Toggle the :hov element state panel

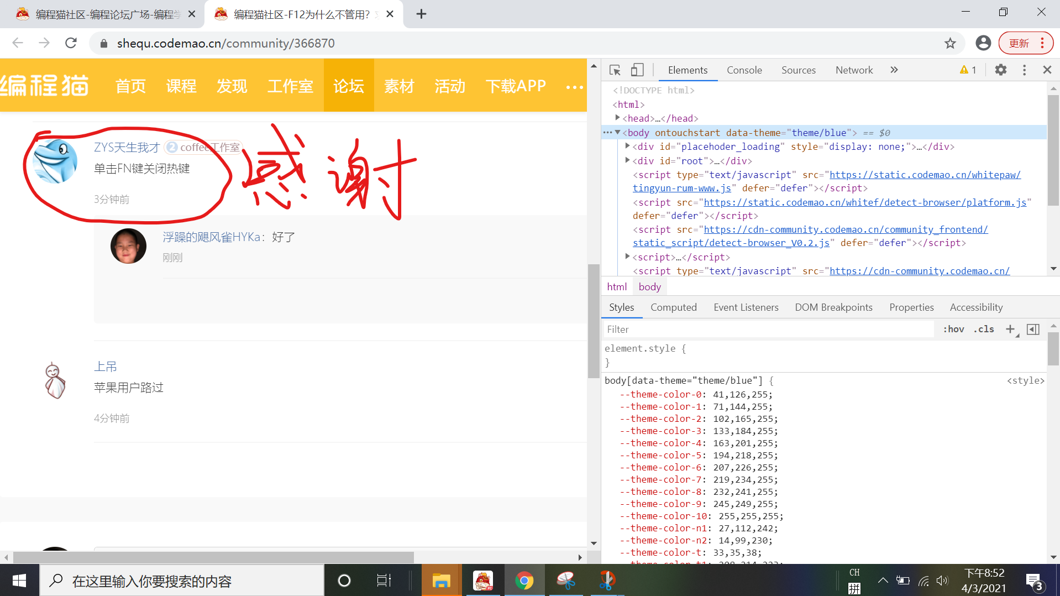[953, 330]
